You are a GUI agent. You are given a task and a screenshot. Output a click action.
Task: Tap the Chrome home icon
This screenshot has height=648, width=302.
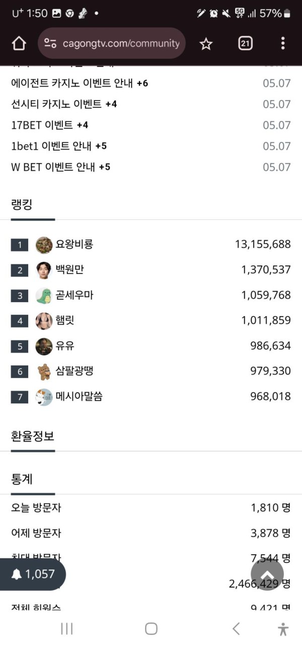(19, 44)
